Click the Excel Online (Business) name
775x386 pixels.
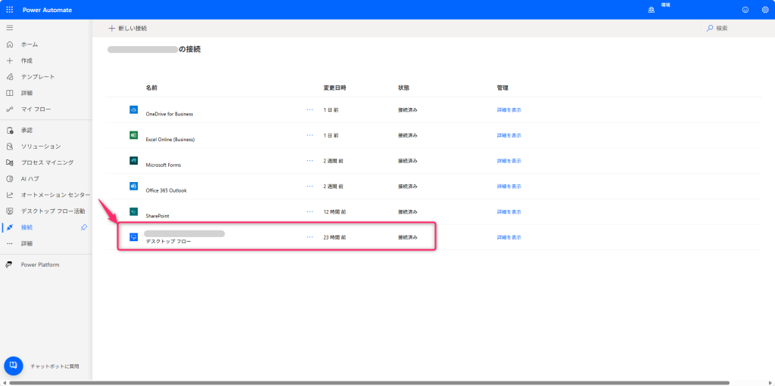(170, 140)
